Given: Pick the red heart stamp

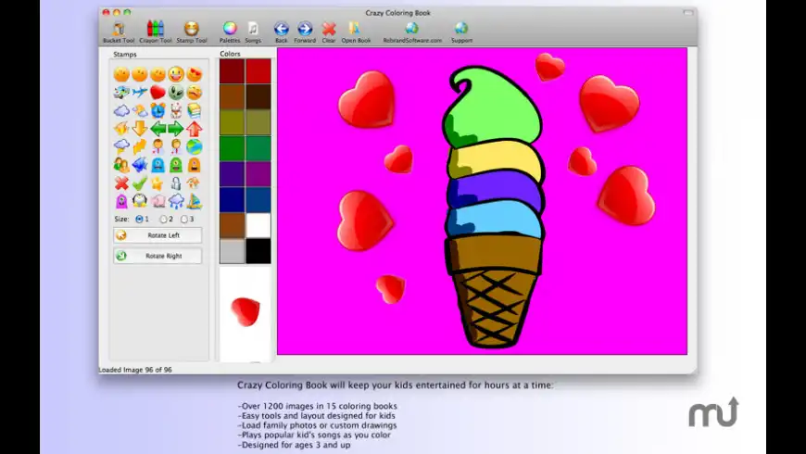Looking at the screenshot, I should coord(157,93).
